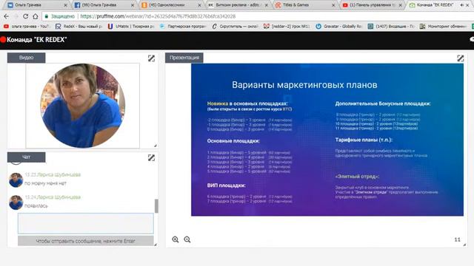Click the chat scrollbar thumb
Image resolution: width=474 pixels, height=266 pixels.
[156, 205]
